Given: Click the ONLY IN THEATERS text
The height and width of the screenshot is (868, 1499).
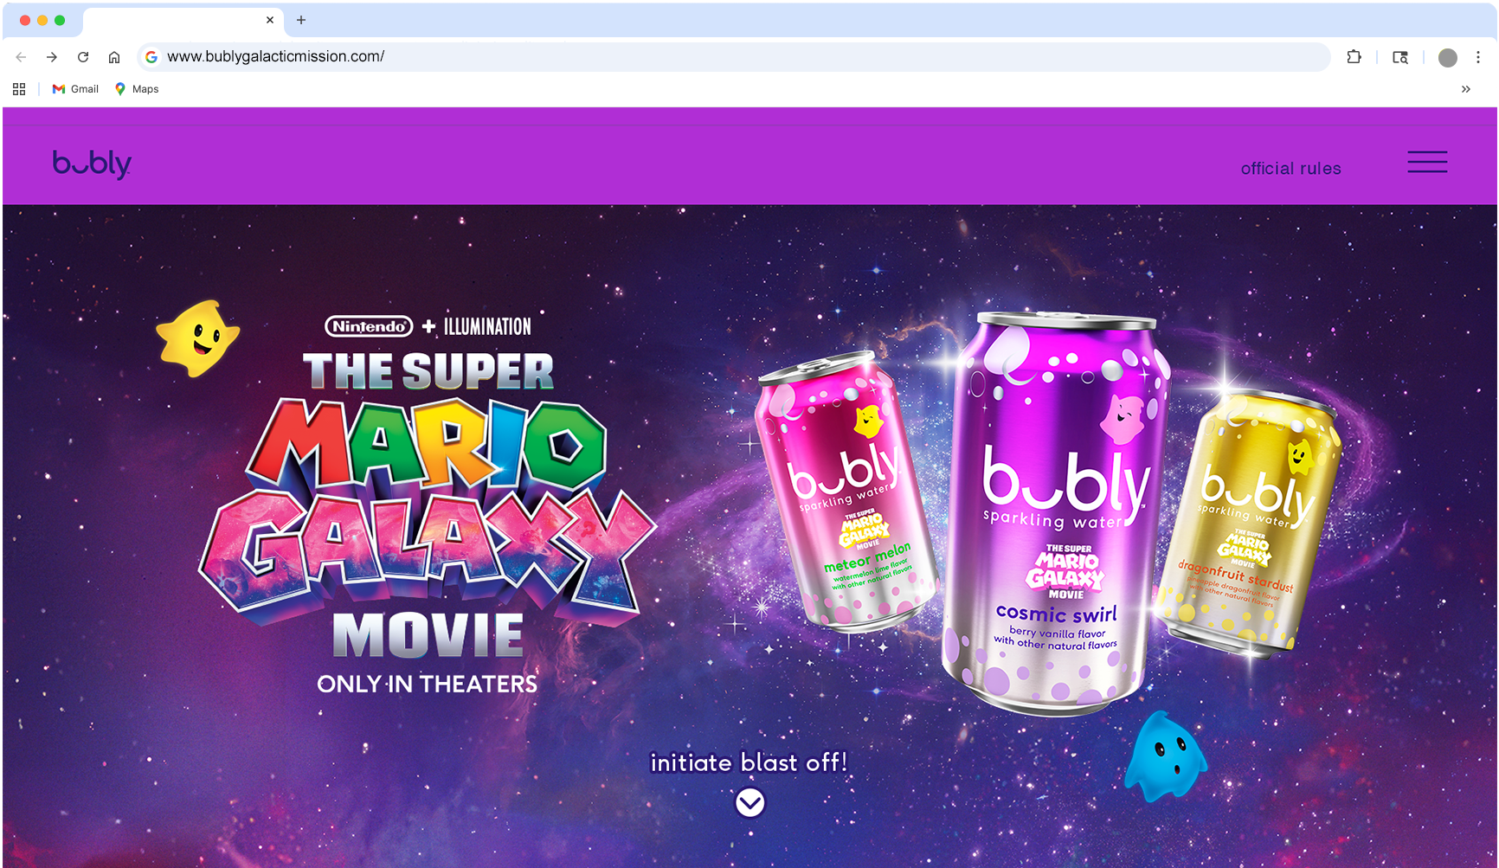Looking at the screenshot, I should pyautogui.click(x=427, y=684).
